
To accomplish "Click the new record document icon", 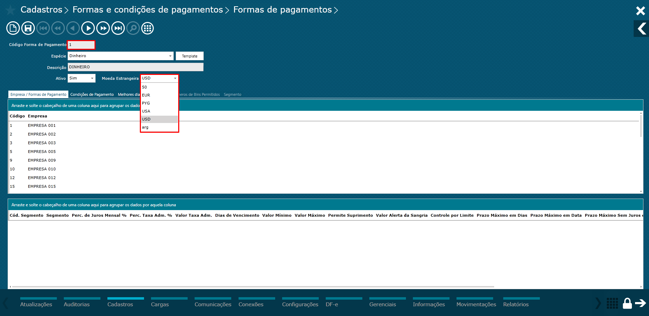I will [13, 28].
